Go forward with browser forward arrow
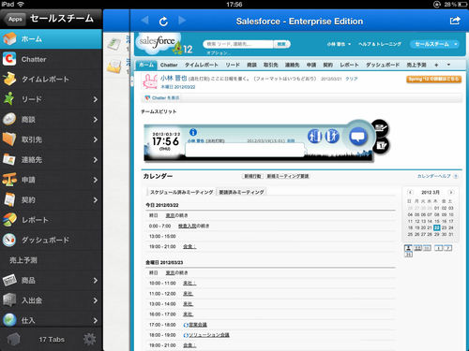This screenshot has width=469, height=351. pos(182,21)
